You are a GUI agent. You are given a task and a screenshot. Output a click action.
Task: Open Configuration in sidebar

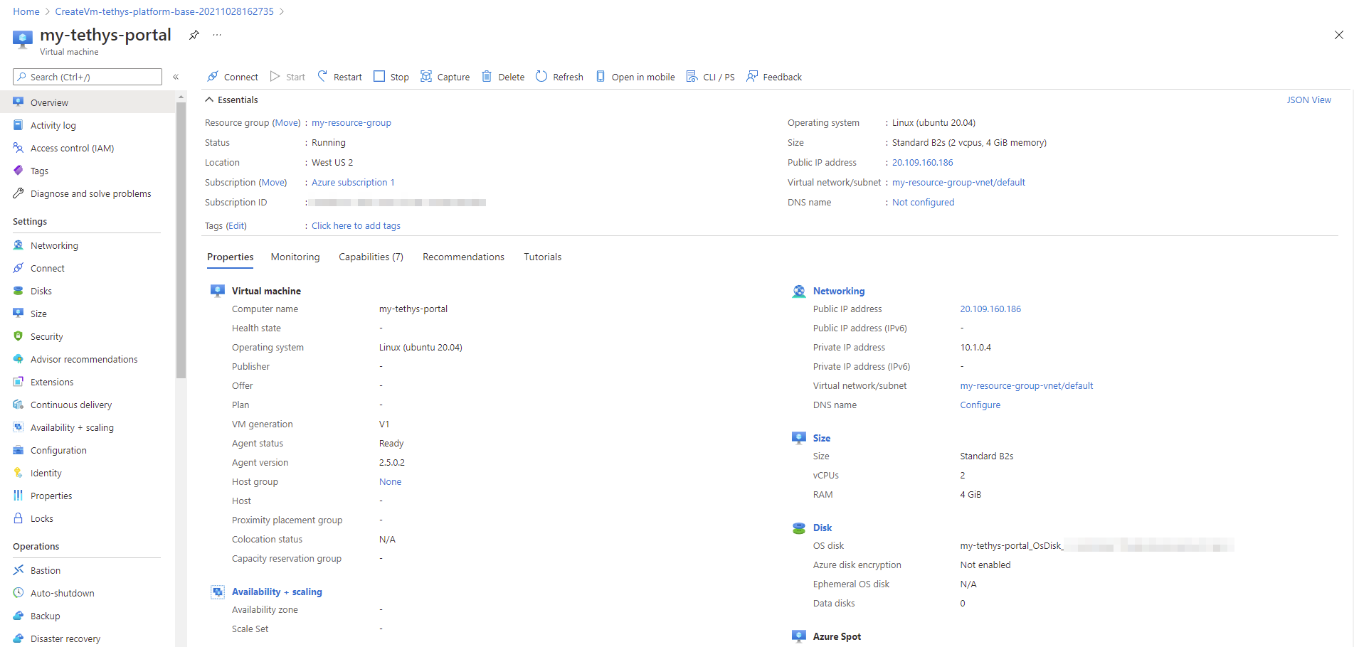(x=58, y=450)
